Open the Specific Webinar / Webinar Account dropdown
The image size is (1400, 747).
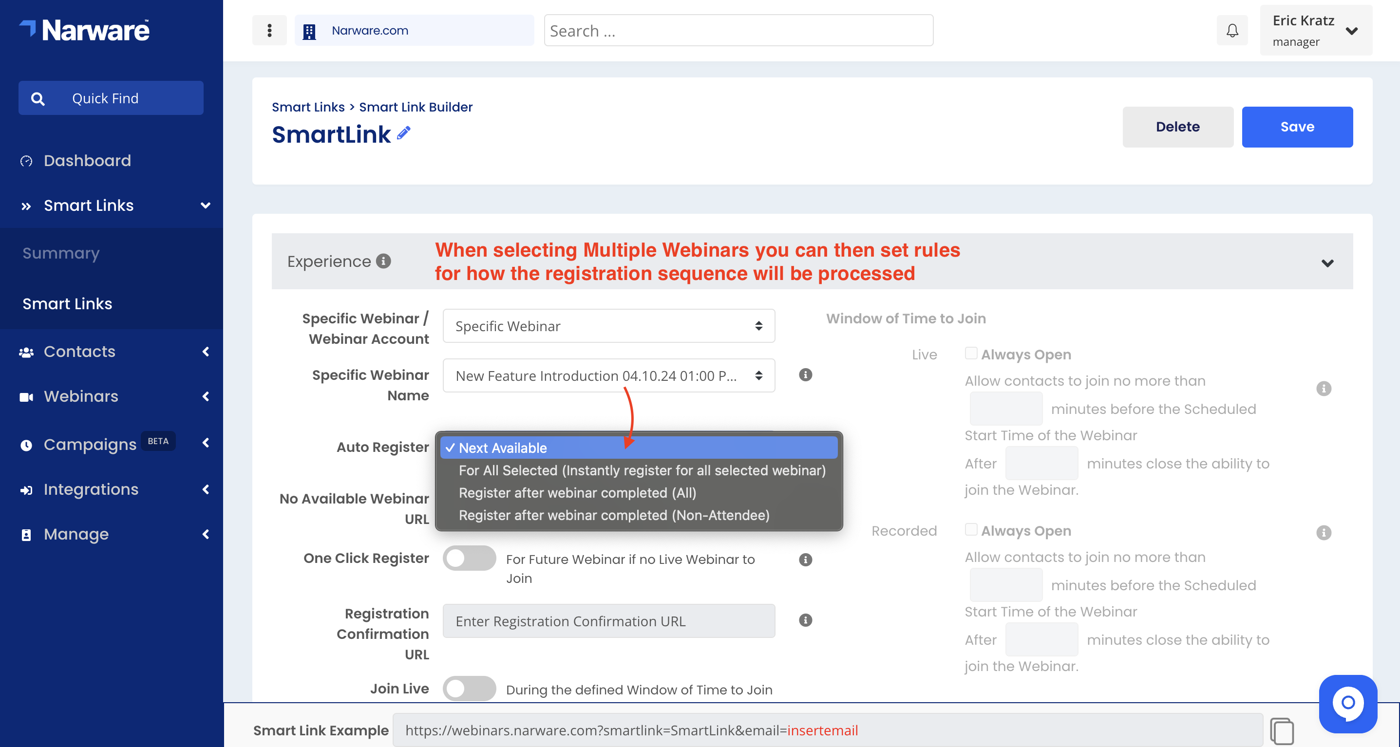[x=609, y=326]
